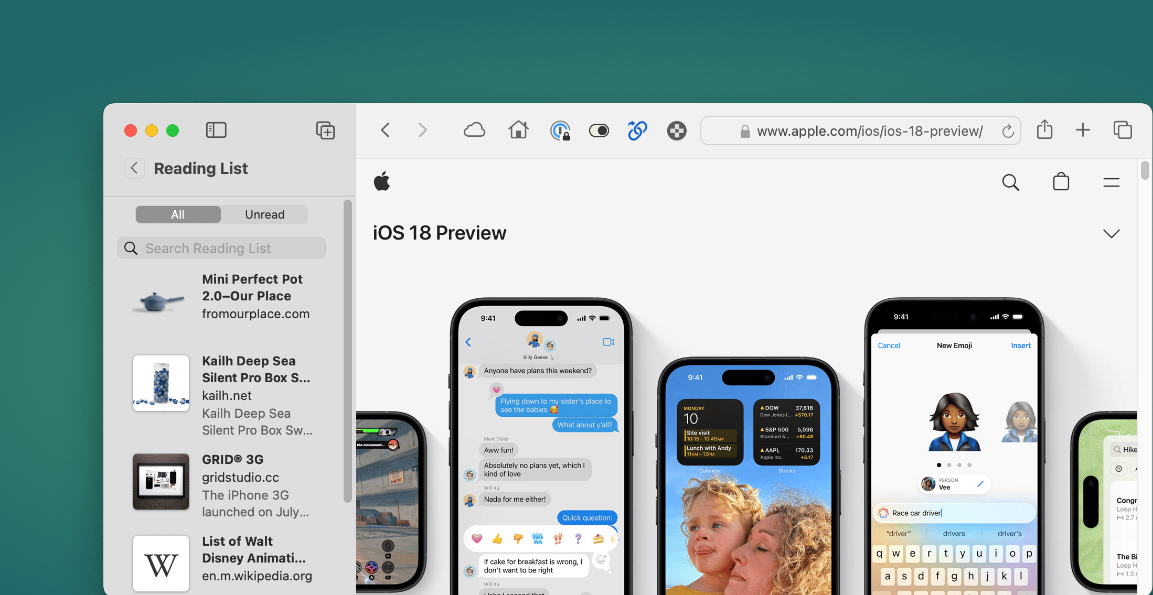Open iCloud Tabs cloud icon

474,130
